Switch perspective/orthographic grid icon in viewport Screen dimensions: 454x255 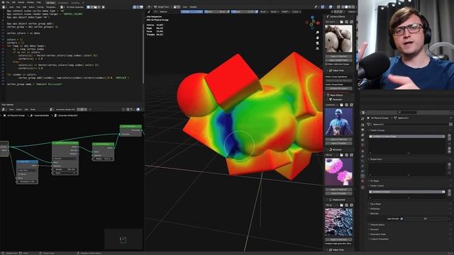[317, 48]
